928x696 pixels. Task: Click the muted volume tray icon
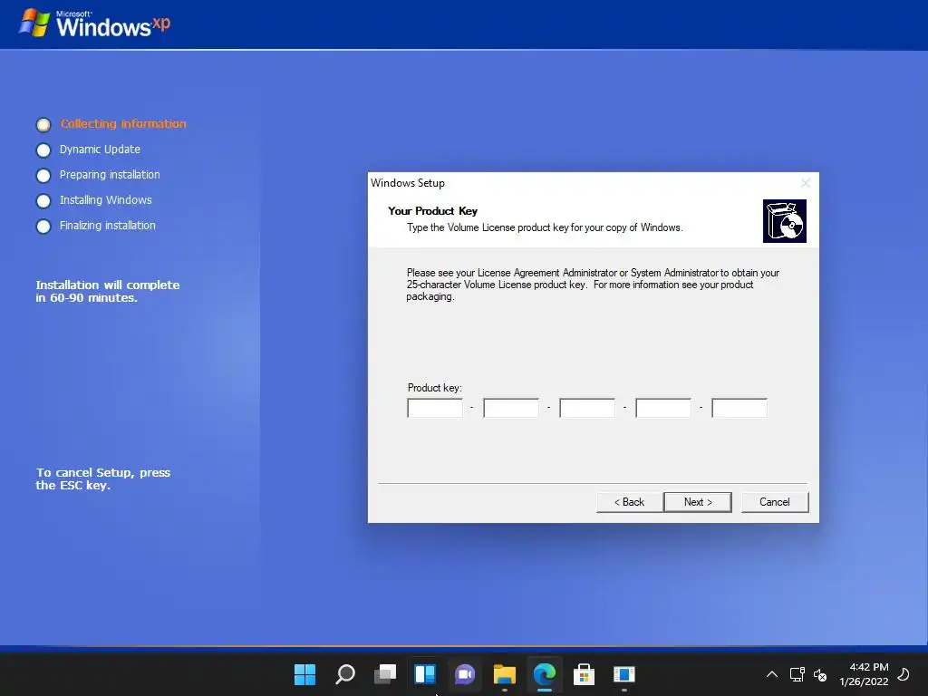tap(820, 674)
